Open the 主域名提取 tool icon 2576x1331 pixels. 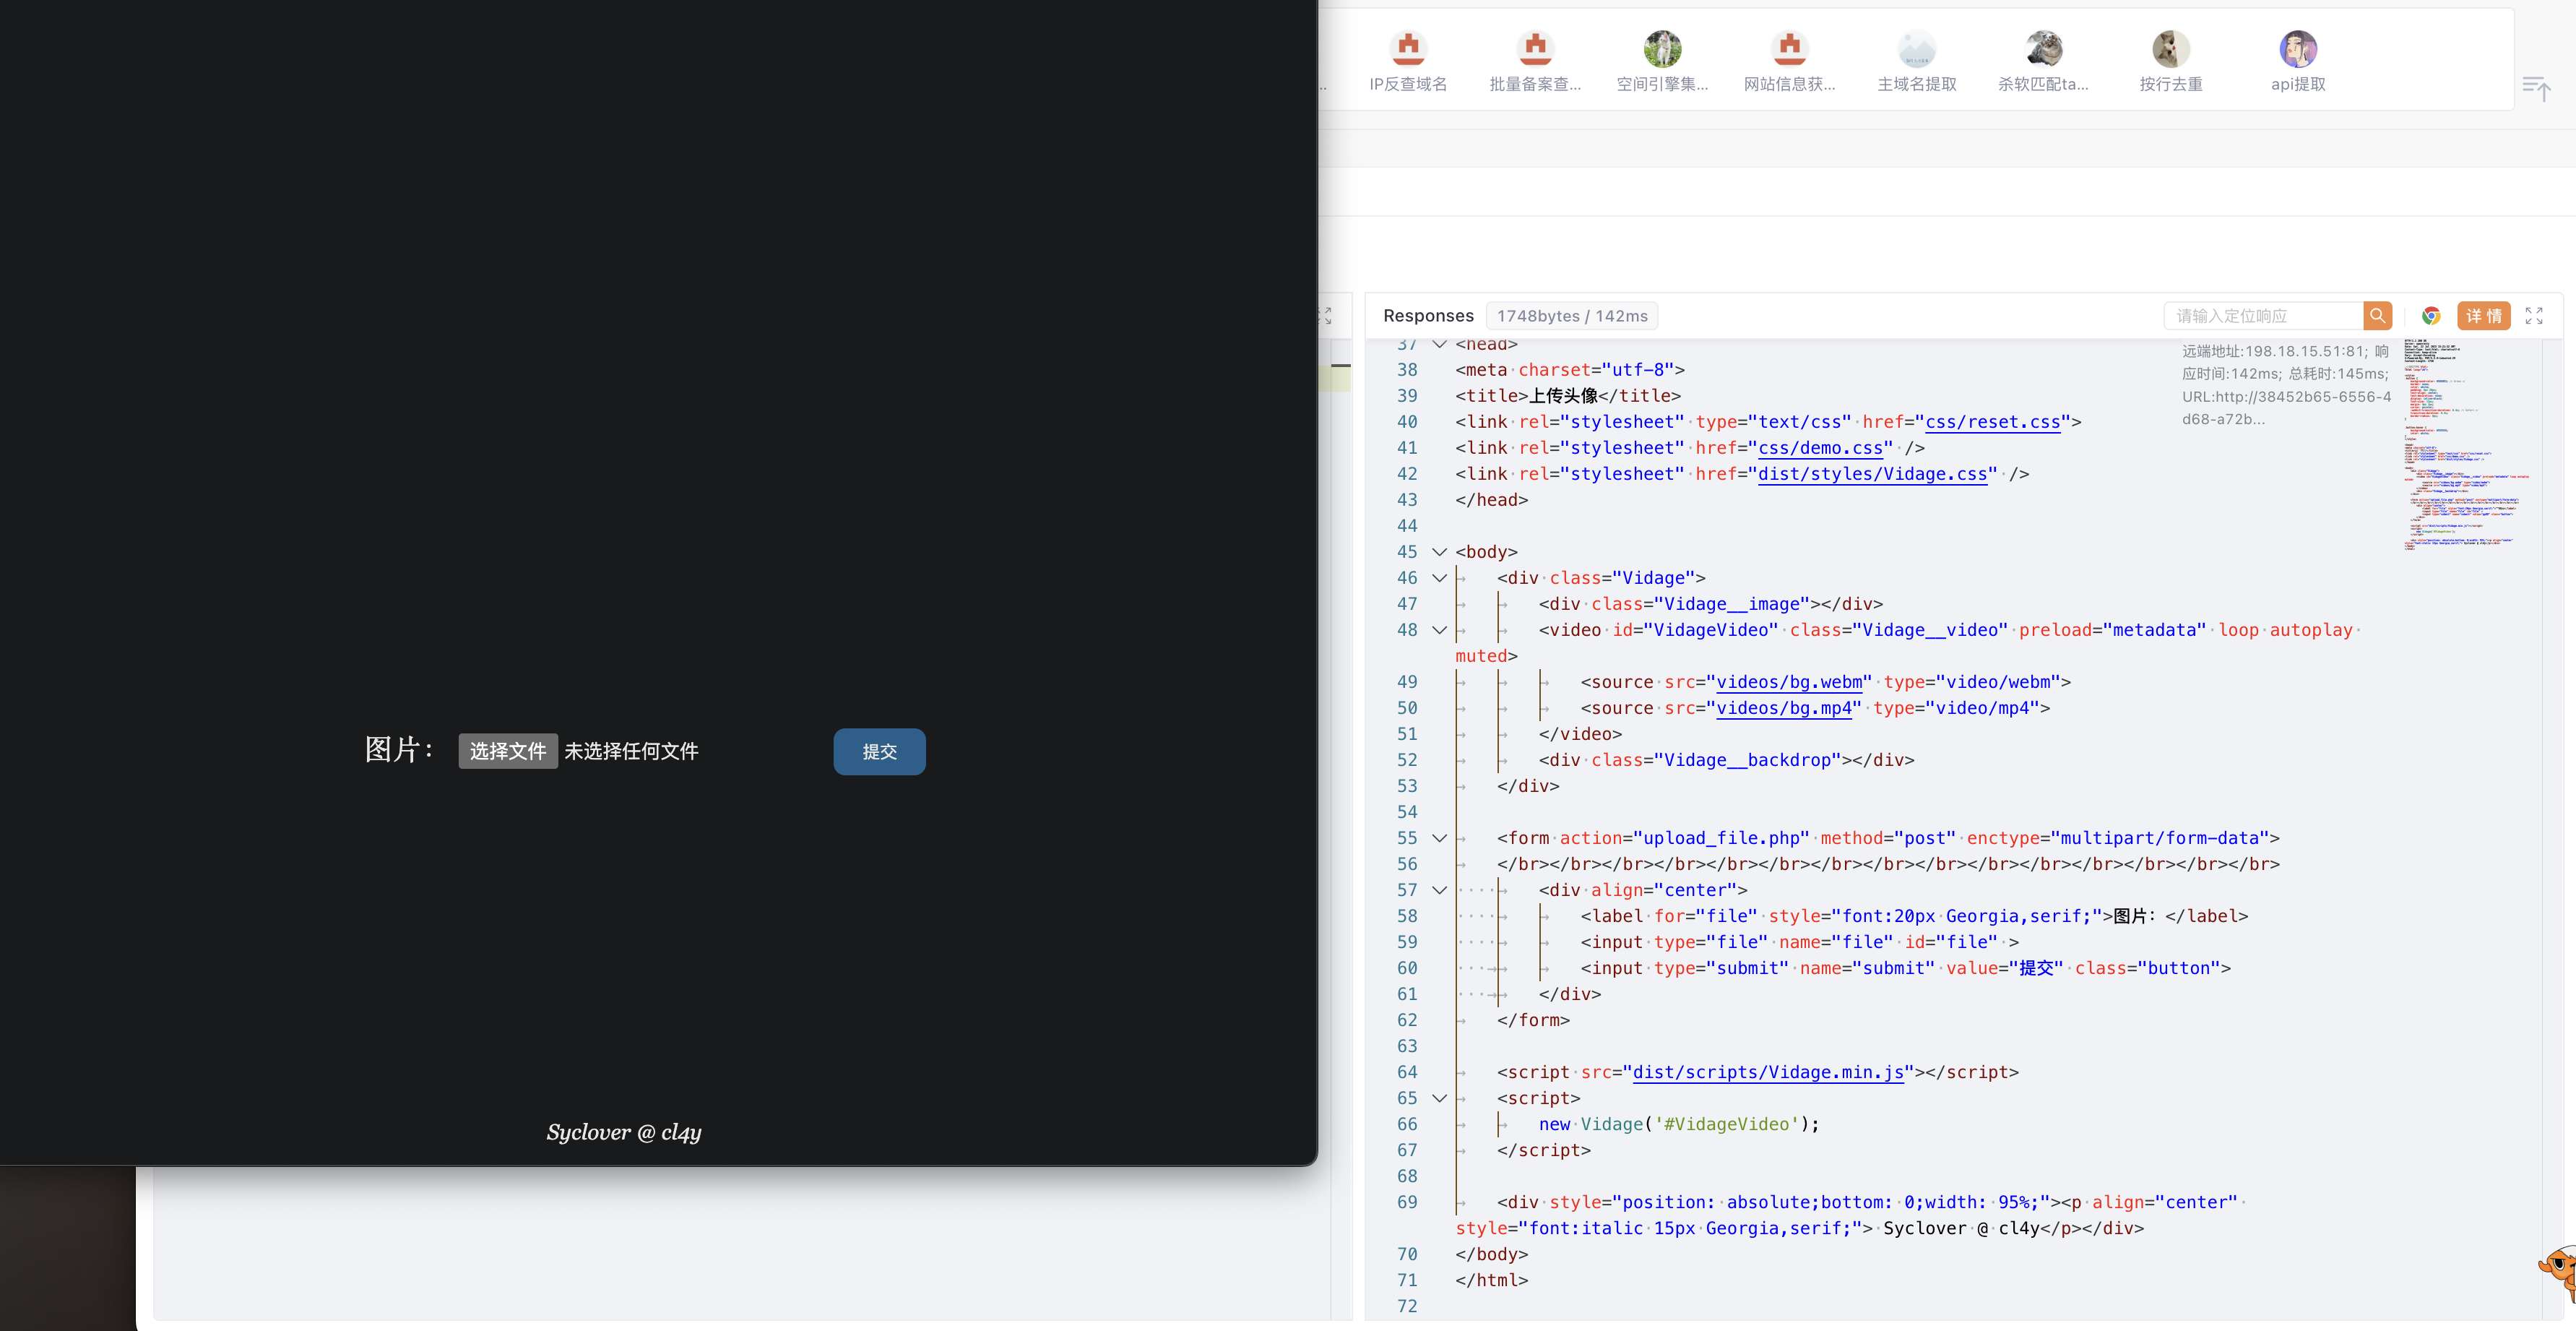click(x=1916, y=49)
